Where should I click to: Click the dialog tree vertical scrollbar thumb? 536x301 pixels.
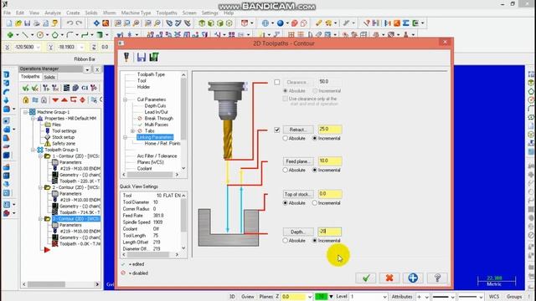pos(183,109)
